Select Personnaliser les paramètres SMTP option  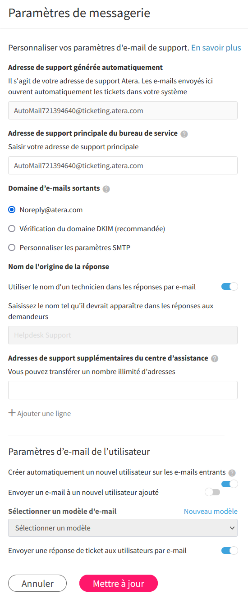pos(12,247)
